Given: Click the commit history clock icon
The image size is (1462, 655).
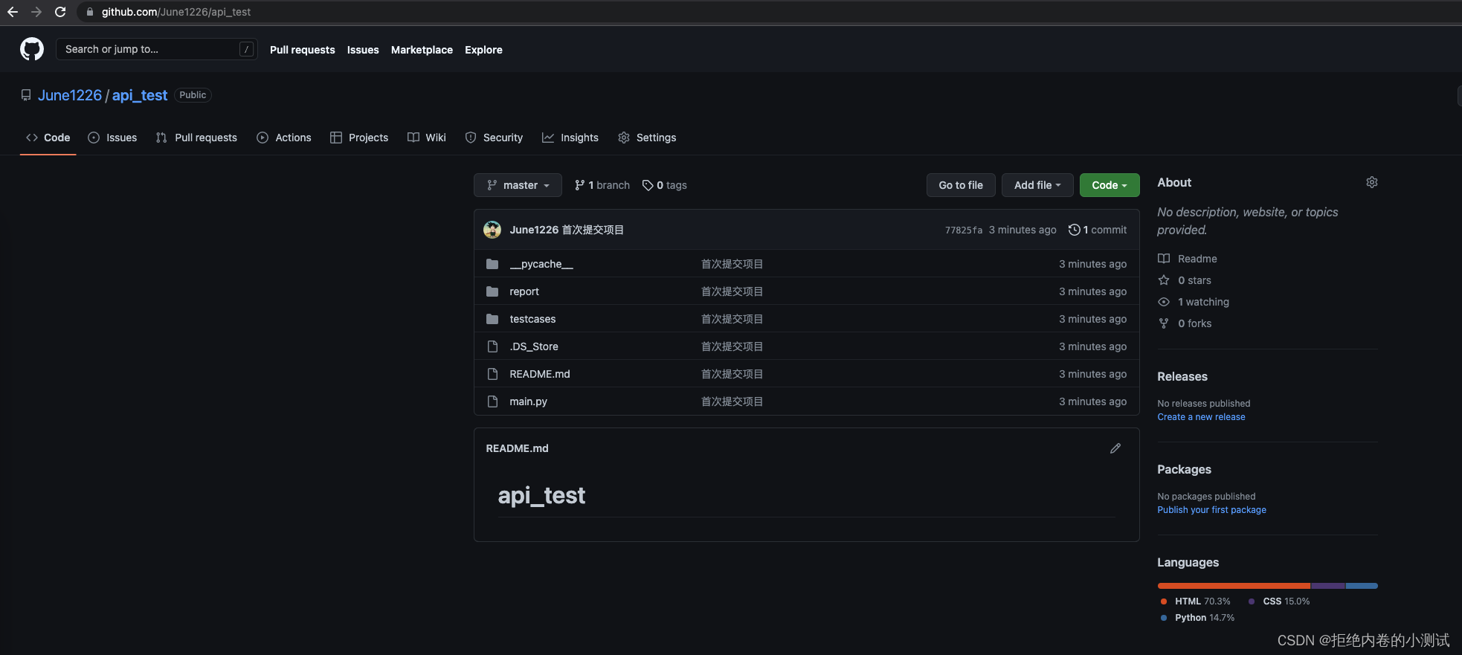Looking at the screenshot, I should click(1074, 230).
